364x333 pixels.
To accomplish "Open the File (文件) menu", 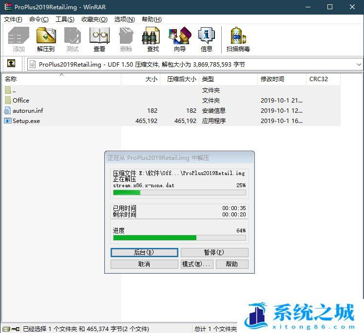I will tap(13, 19).
